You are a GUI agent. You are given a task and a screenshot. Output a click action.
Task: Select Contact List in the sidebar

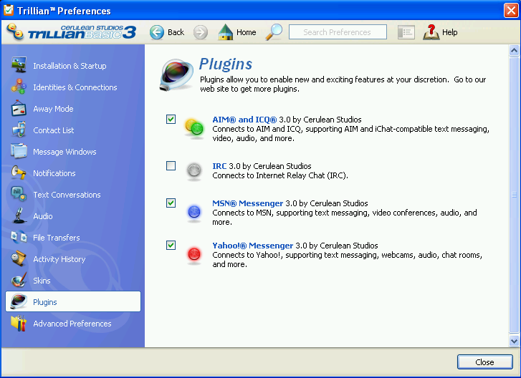coord(54,130)
